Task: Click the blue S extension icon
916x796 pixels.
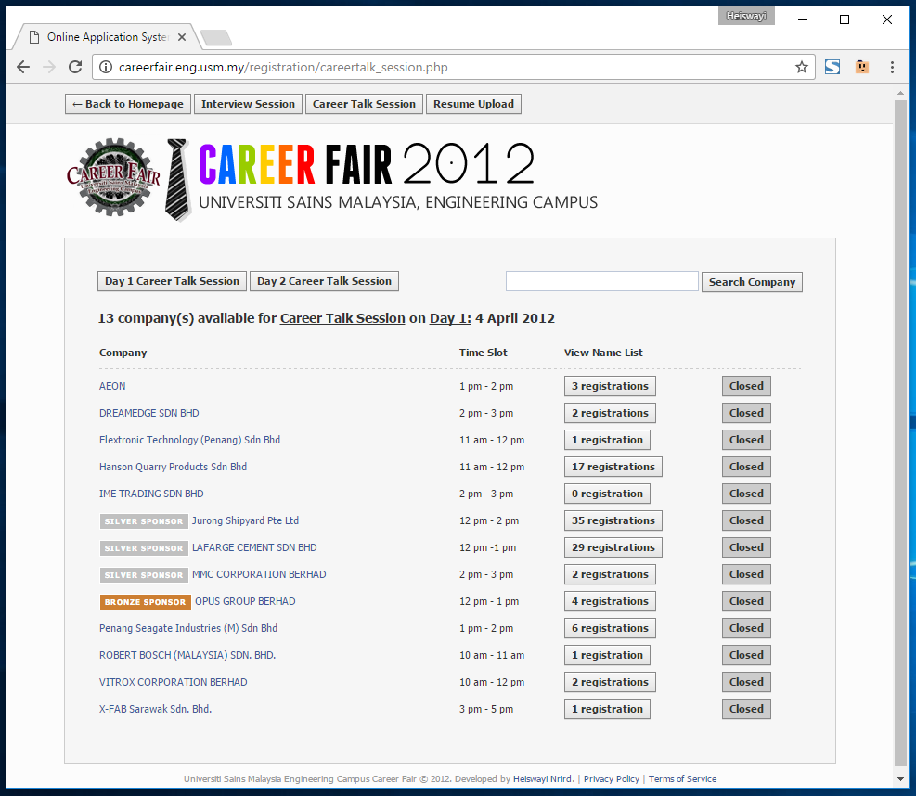Action: click(832, 67)
